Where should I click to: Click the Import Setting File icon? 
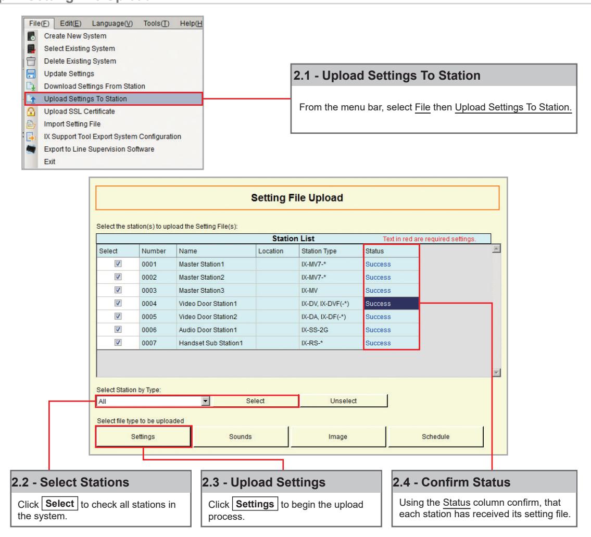31,124
